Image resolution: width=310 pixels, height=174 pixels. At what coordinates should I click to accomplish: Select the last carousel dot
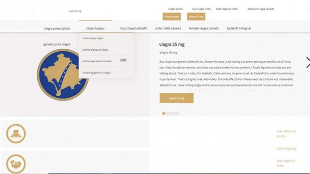pyautogui.click(x=178, y=114)
